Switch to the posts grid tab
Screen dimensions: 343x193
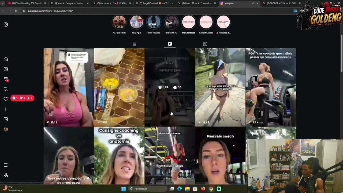[135, 44]
